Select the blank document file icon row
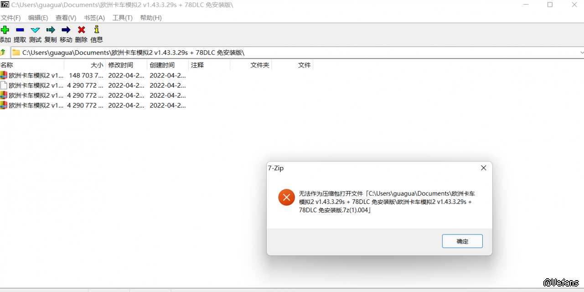 click(4, 85)
